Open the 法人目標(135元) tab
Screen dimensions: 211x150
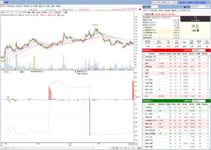point(184,10)
